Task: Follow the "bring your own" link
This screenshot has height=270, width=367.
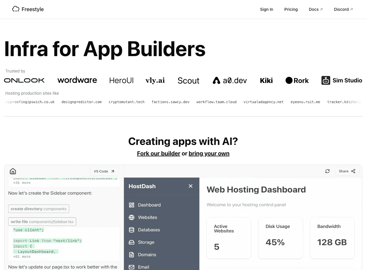Action: pyautogui.click(x=209, y=153)
